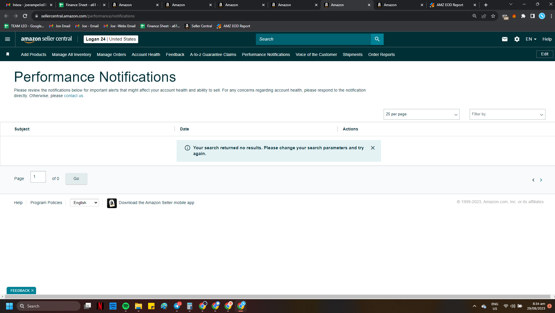Go to next page arrow
The width and height of the screenshot is (555, 313).
(x=541, y=180)
